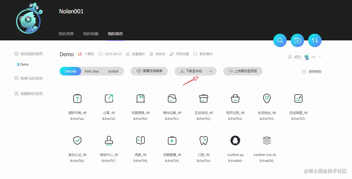This screenshot has height=179, width=352.
Task: Switch code type to Font class
Action: click(92, 71)
